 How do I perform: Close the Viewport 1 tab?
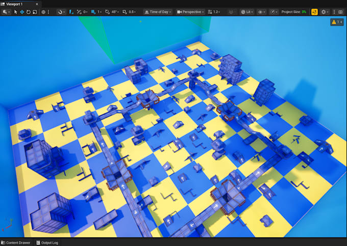[x=37, y=4]
